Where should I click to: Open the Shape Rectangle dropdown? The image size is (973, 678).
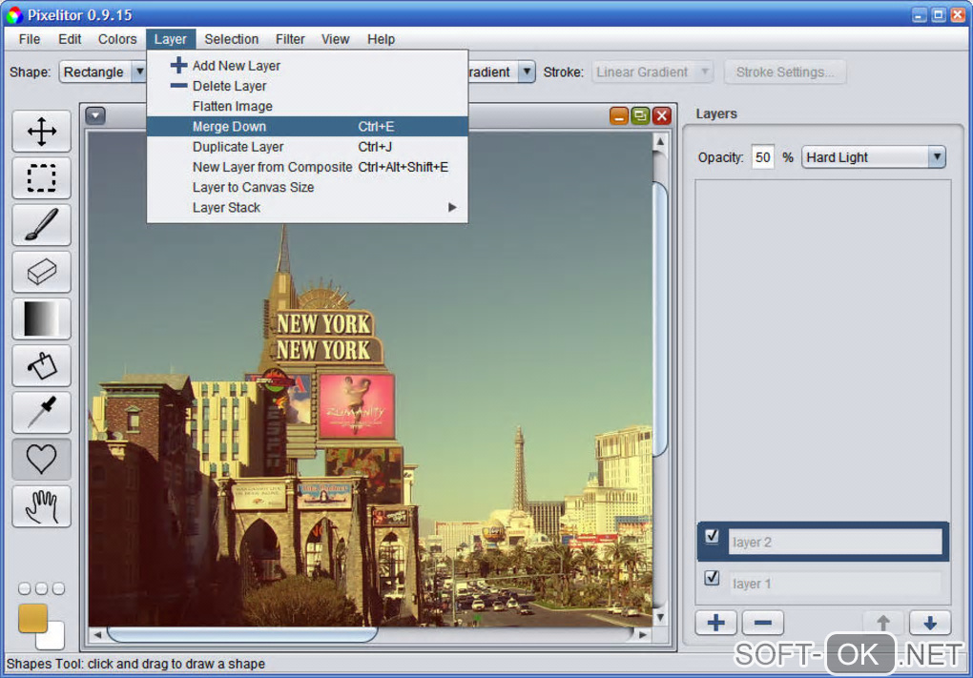(102, 72)
